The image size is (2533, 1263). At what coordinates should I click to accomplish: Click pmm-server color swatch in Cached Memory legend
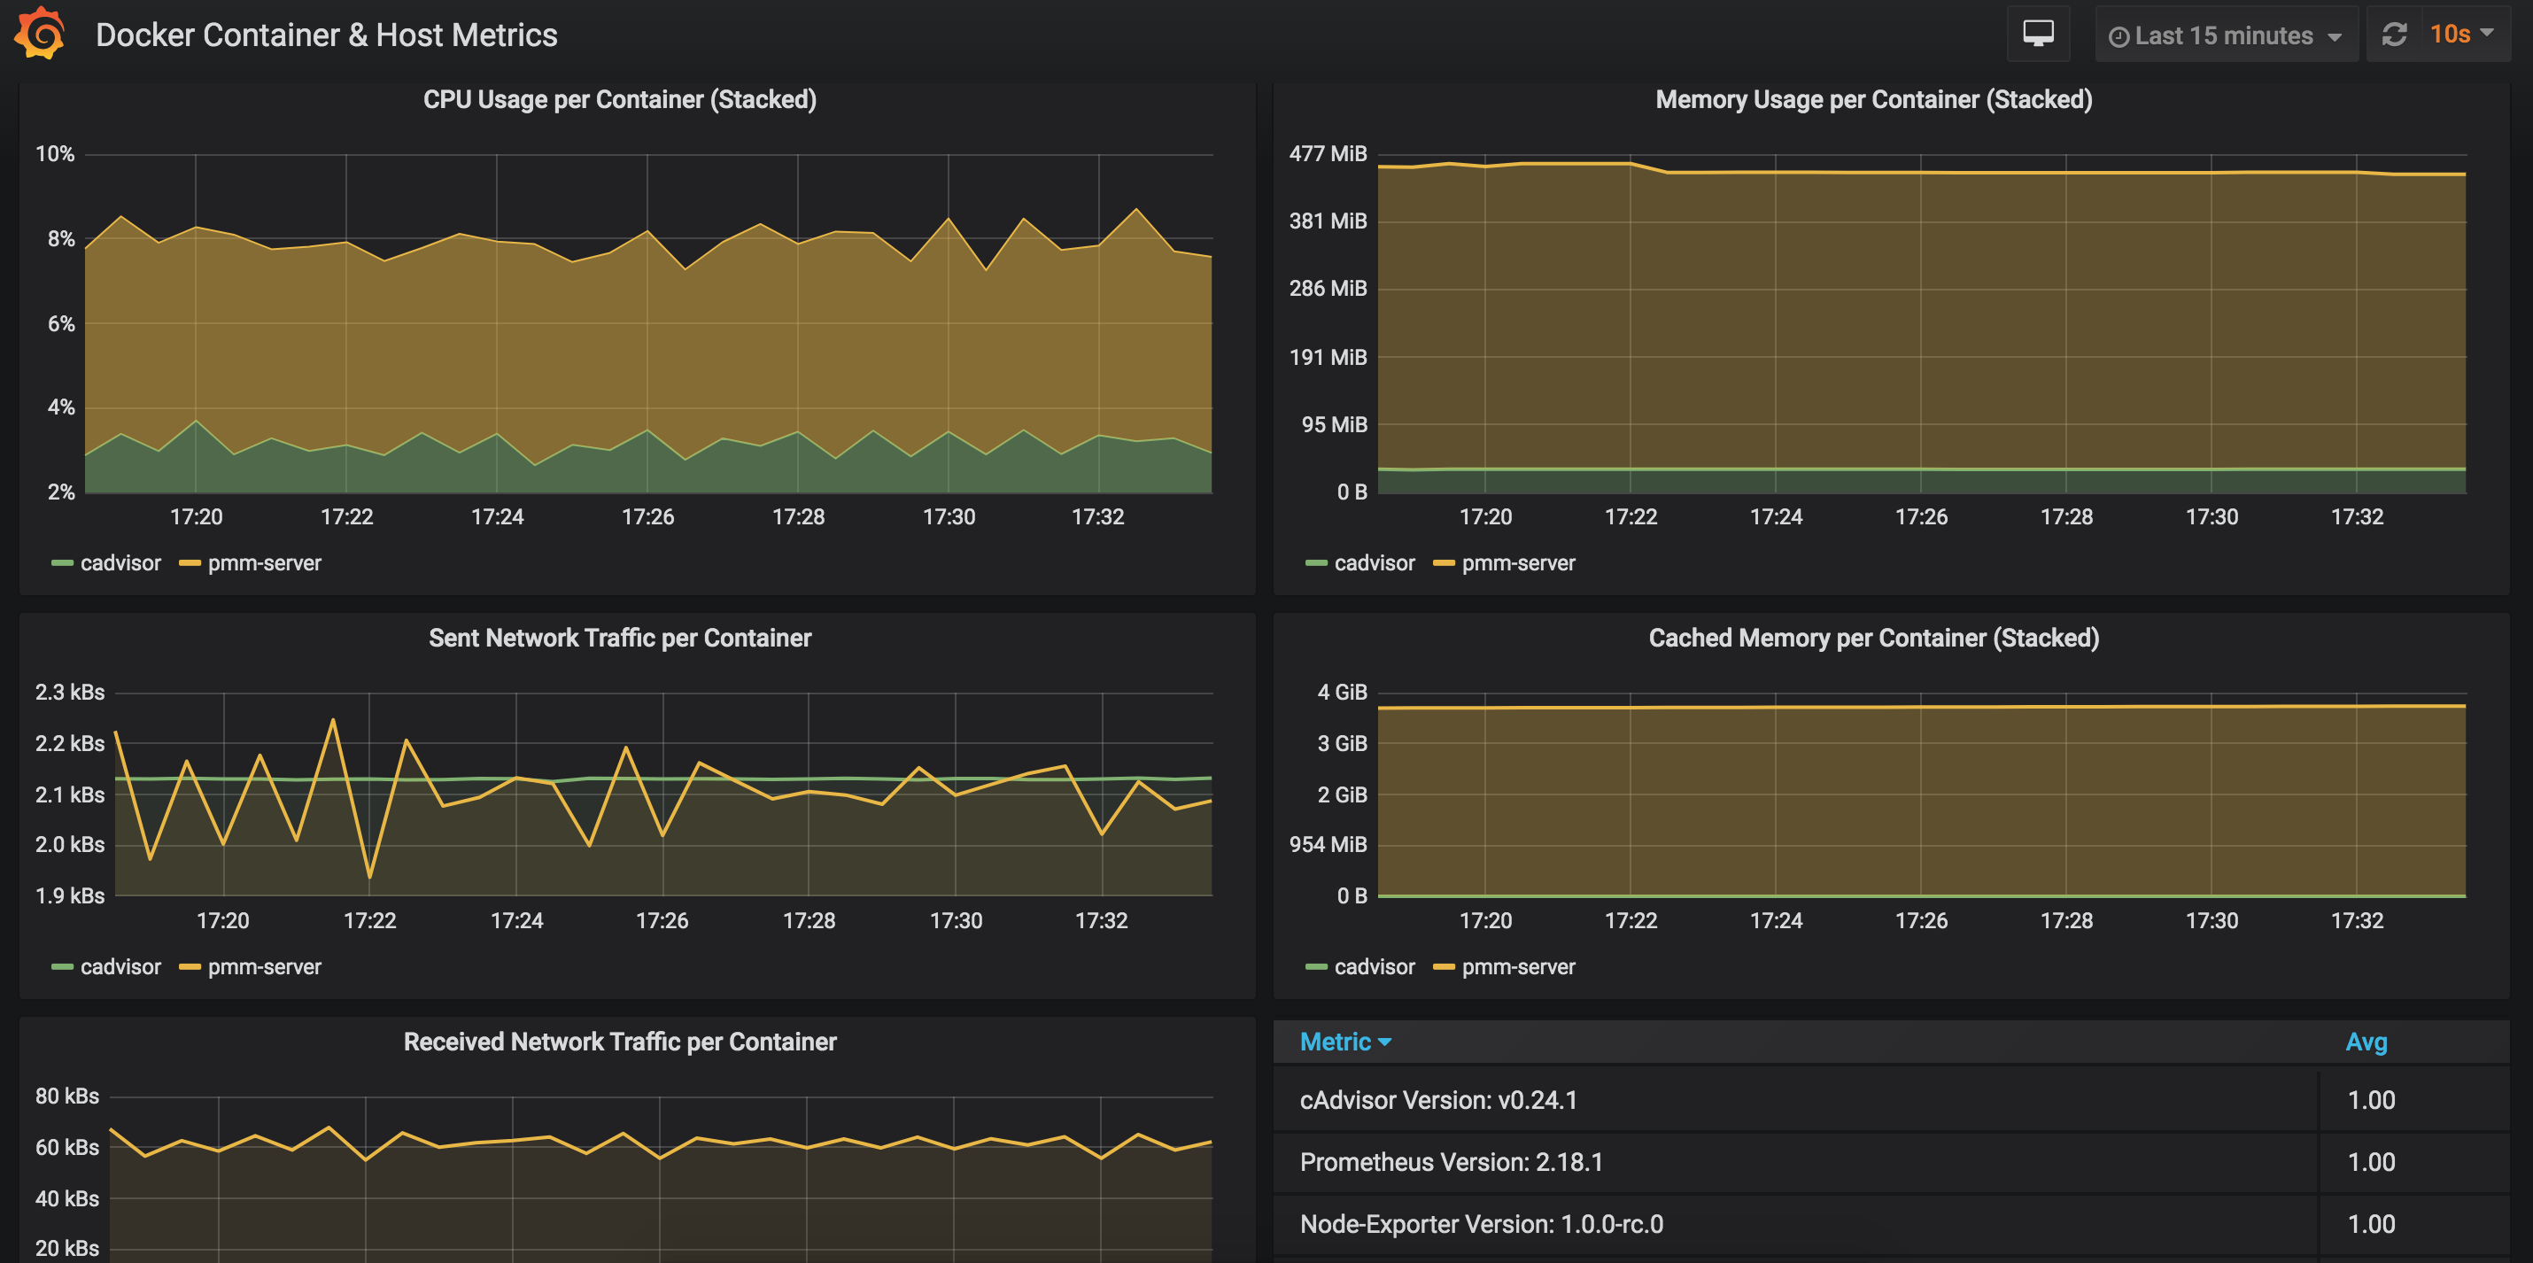1444,967
